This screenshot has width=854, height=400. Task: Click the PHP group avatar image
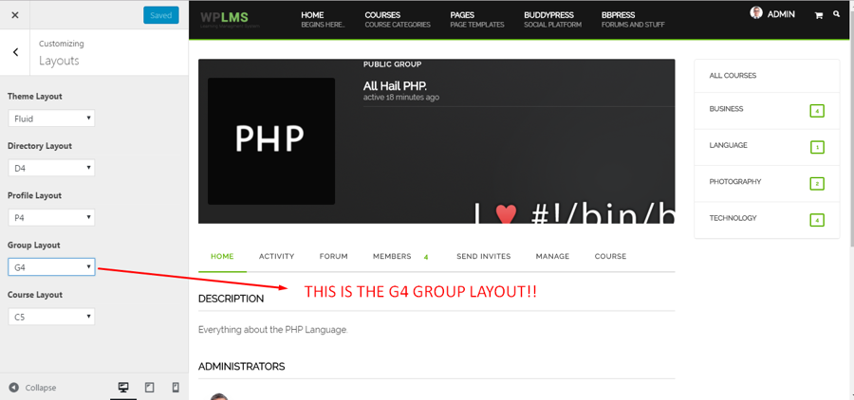[270, 140]
